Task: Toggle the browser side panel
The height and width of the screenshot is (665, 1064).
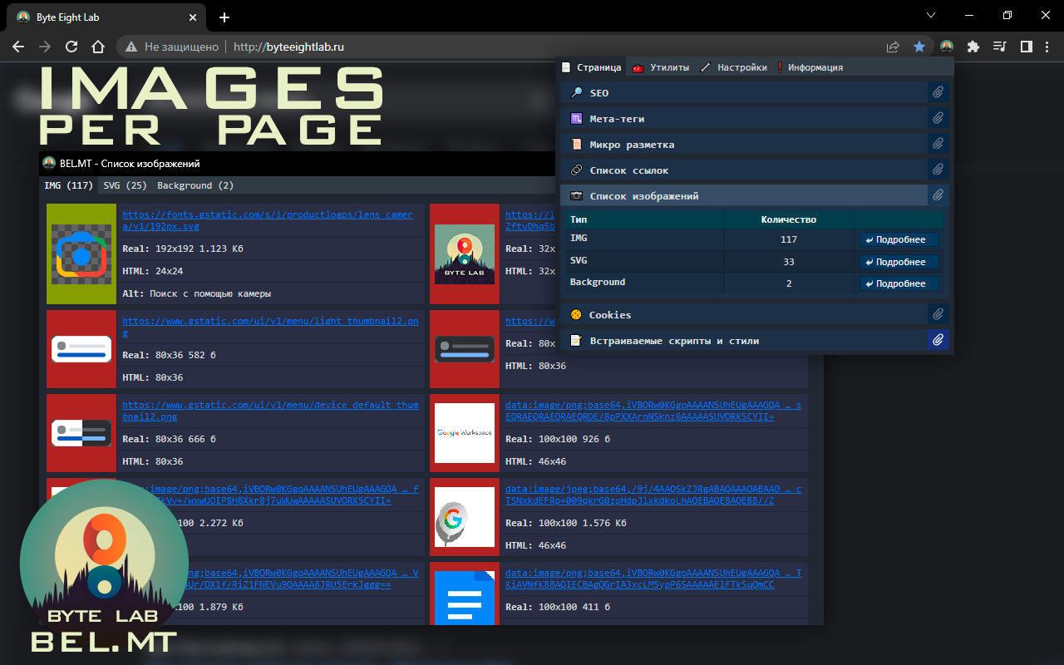Action: 1027,47
